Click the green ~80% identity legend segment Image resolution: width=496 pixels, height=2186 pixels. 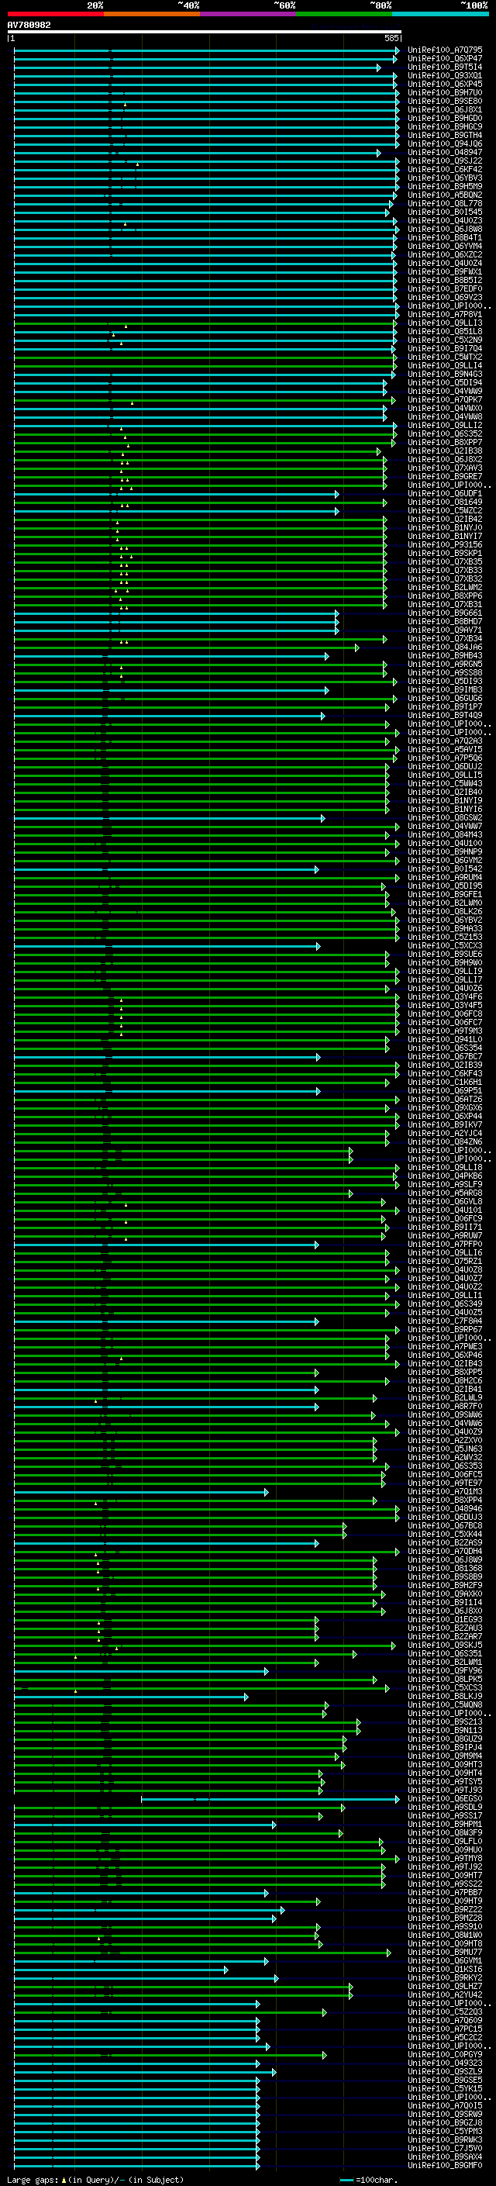pyautogui.click(x=343, y=14)
